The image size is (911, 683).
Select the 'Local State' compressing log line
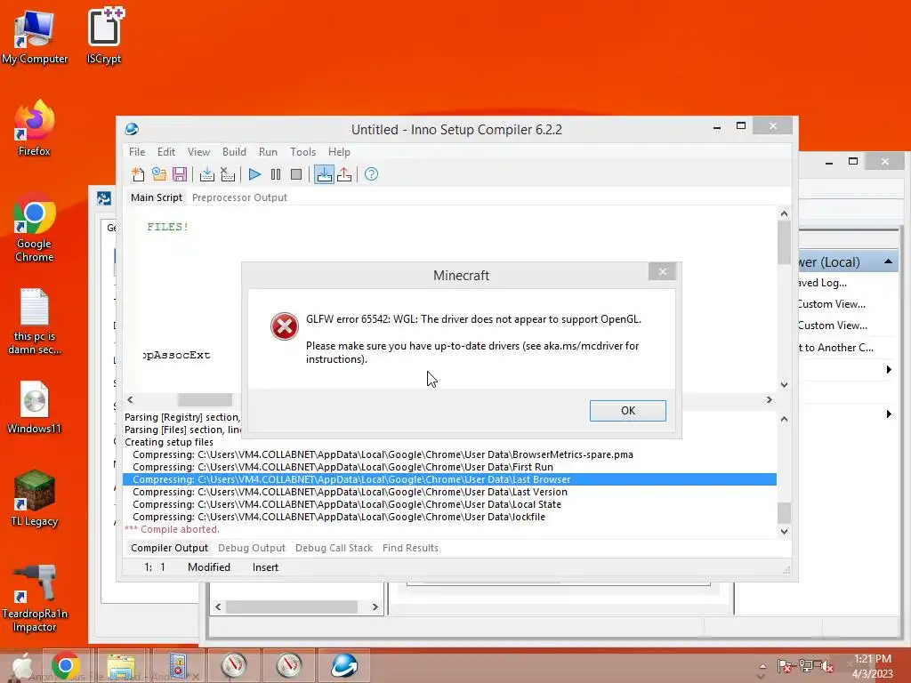tap(449, 504)
